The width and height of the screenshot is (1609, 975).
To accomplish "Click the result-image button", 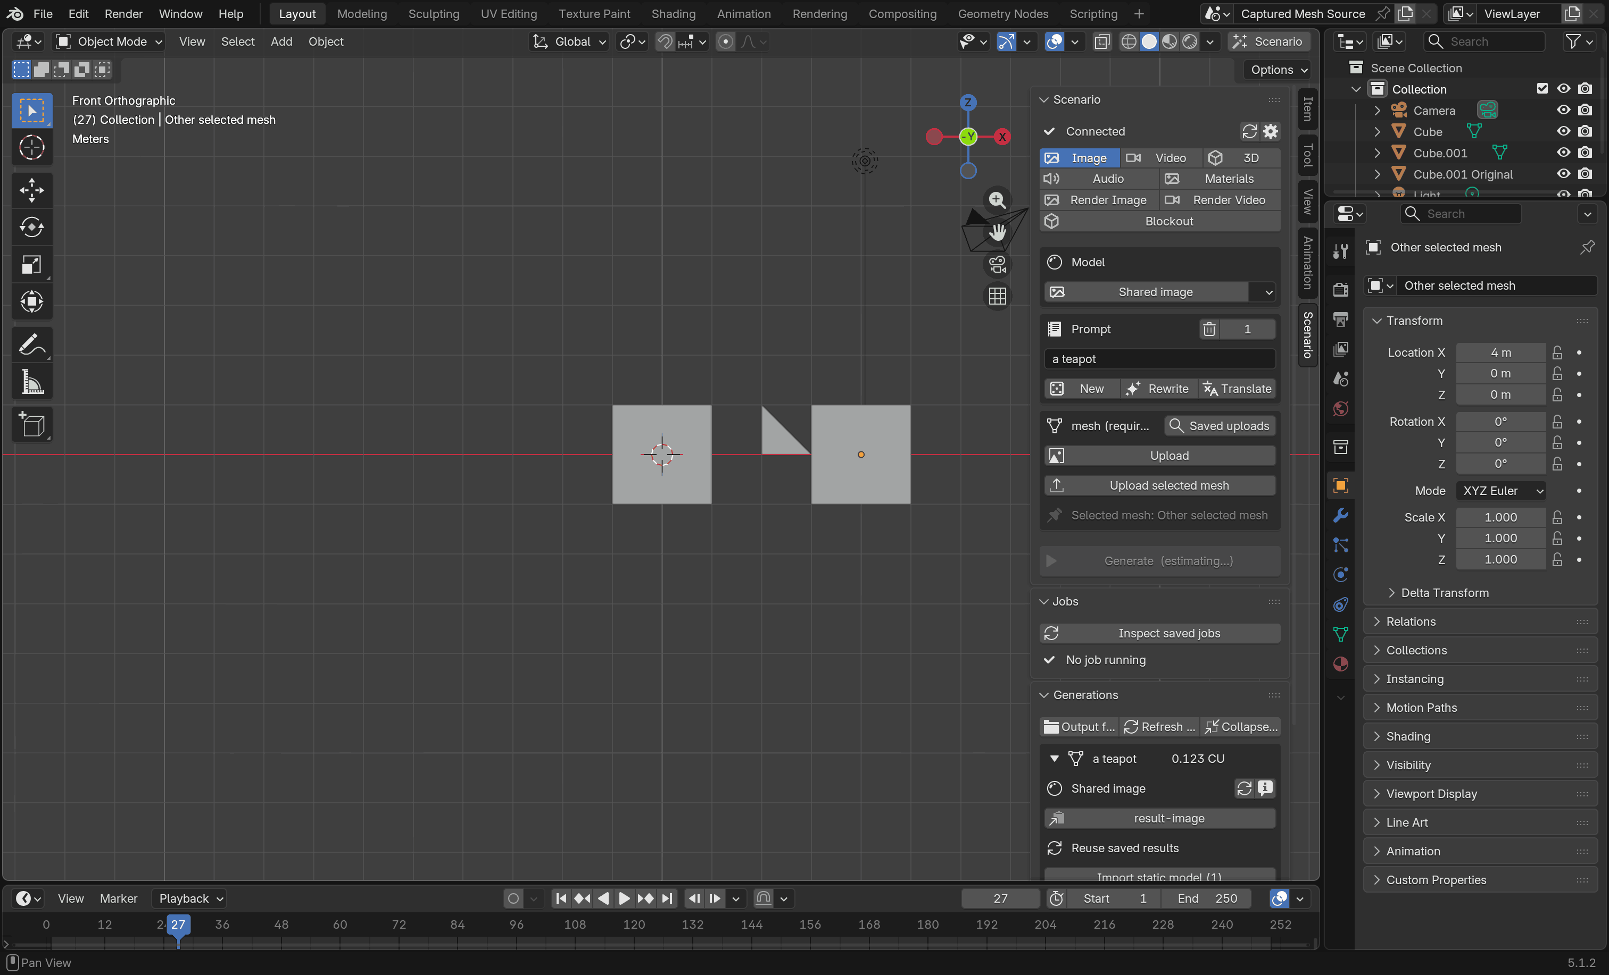I will pyautogui.click(x=1160, y=818).
